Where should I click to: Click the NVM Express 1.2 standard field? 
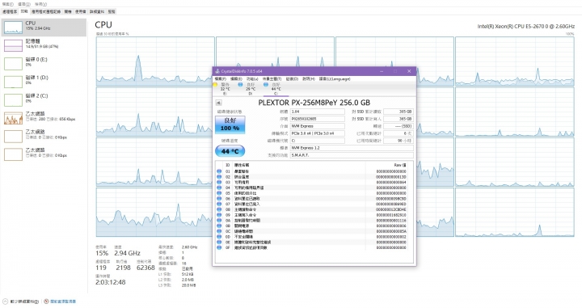(352, 148)
